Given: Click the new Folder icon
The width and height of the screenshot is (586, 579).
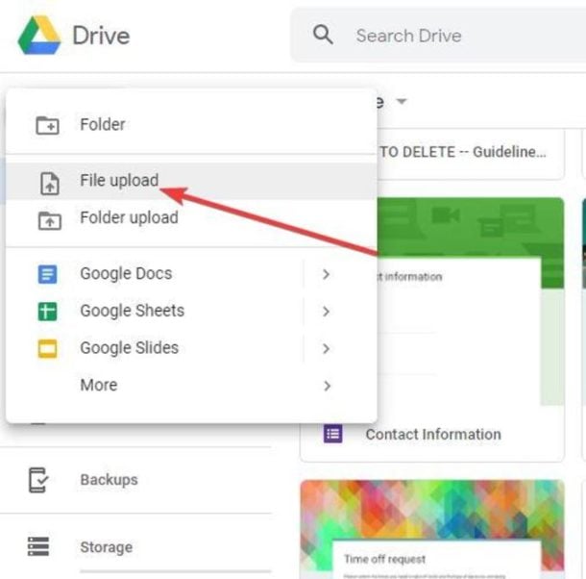Looking at the screenshot, I should [x=47, y=125].
